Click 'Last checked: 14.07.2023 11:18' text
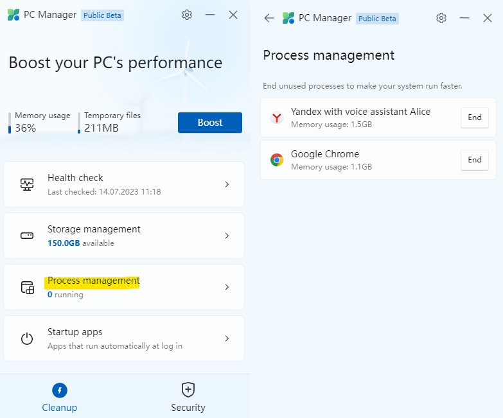The image size is (503, 418). tap(104, 192)
